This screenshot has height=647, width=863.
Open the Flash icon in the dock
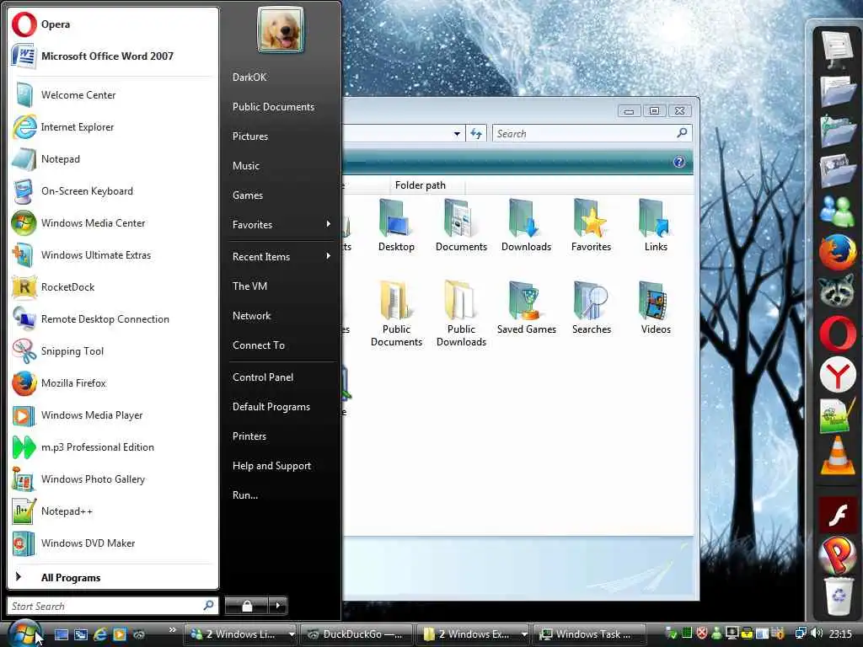pos(837,515)
